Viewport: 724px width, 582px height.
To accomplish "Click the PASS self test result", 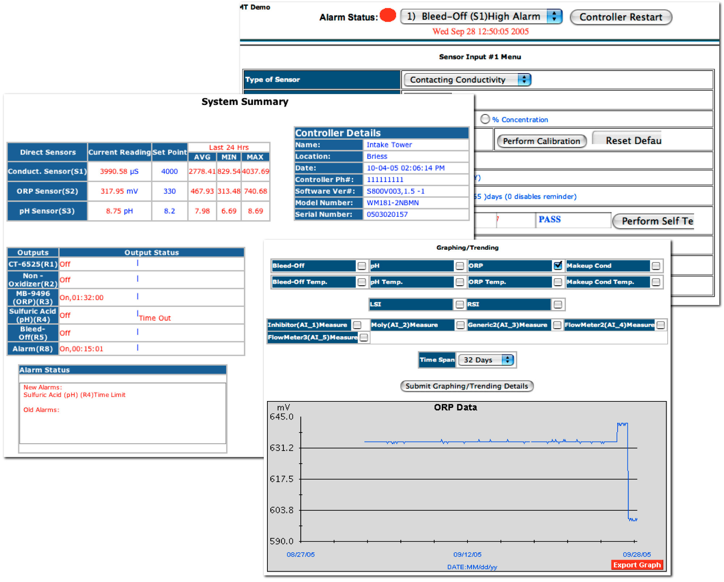I will click(x=550, y=219).
